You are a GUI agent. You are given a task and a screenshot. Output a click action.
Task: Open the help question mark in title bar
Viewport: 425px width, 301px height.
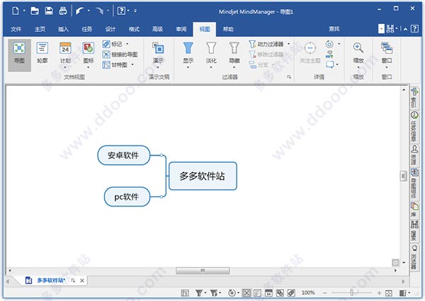pos(121,11)
